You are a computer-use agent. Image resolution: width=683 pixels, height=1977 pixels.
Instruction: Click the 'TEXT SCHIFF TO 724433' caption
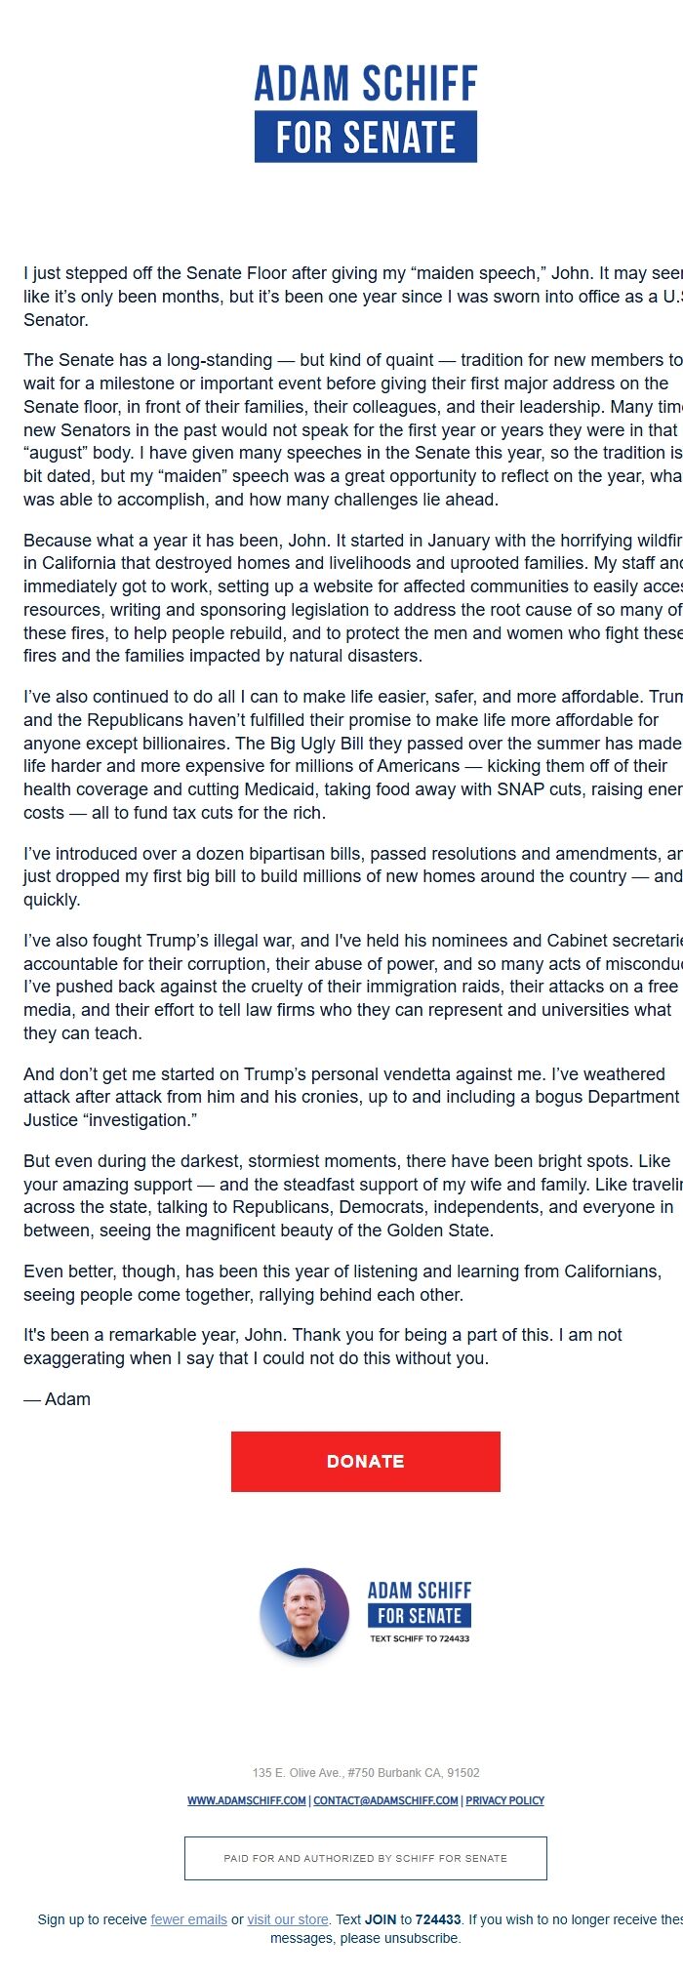(x=420, y=1638)
